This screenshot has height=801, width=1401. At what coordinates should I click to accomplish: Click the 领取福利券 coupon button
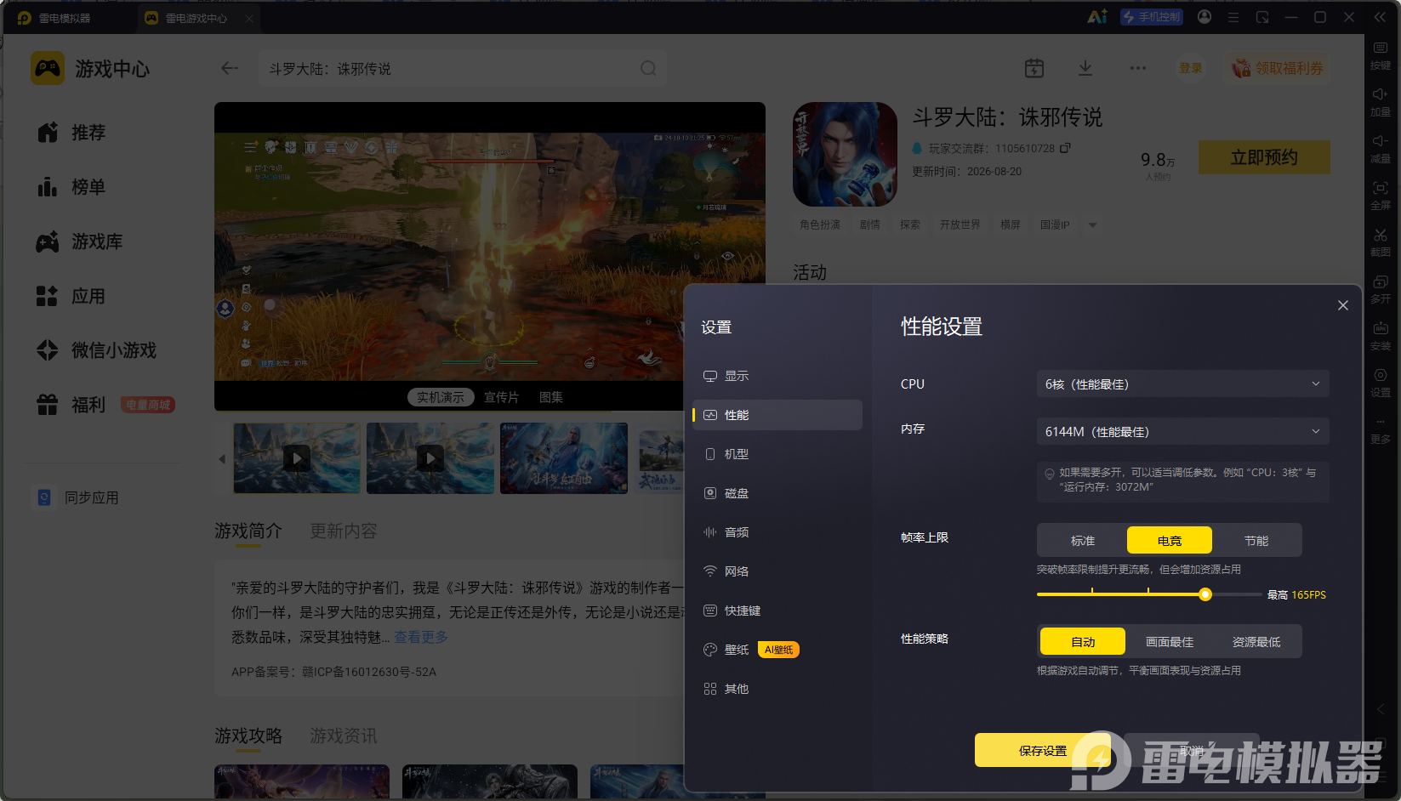pyautogui.click(x=1278, y=68)
